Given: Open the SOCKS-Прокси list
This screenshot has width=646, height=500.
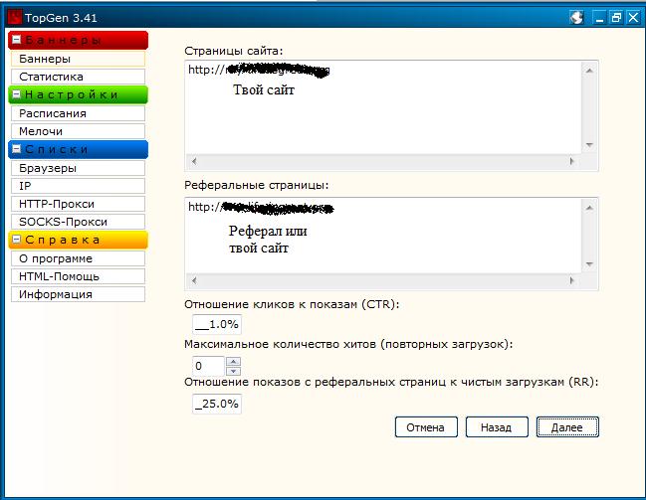Looking at the screenshot, I should click(x=78, y=222).
